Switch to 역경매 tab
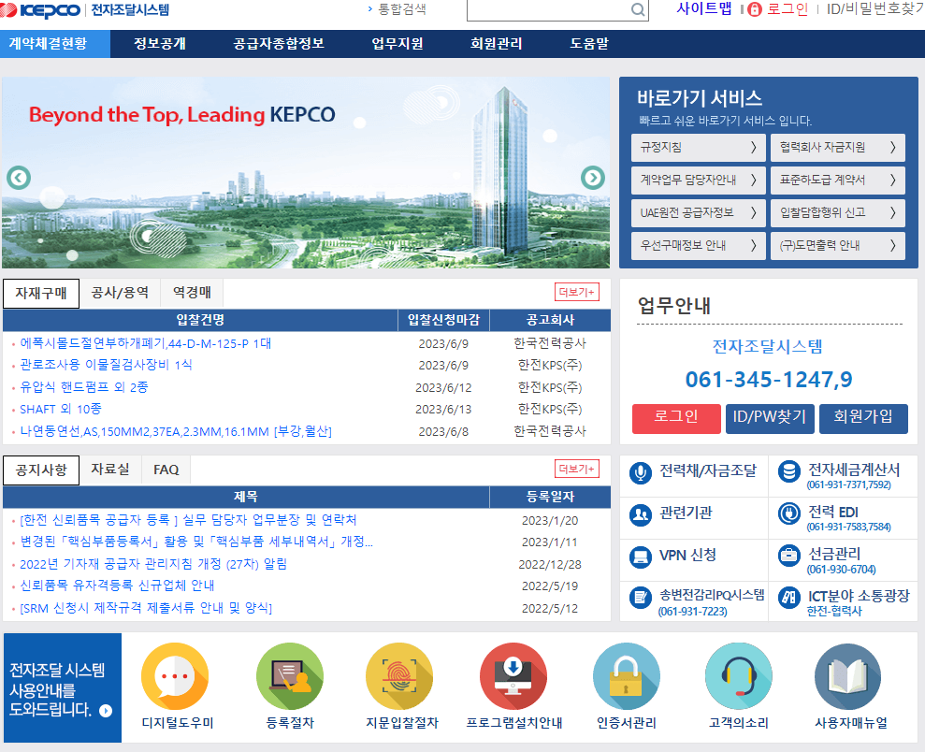This screenshot has width=925, height=752. click(192, 293)
